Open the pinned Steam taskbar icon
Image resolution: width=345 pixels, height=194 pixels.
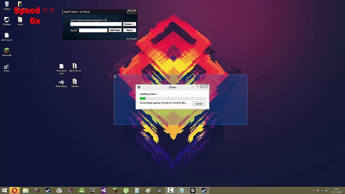tap(48, 190)
